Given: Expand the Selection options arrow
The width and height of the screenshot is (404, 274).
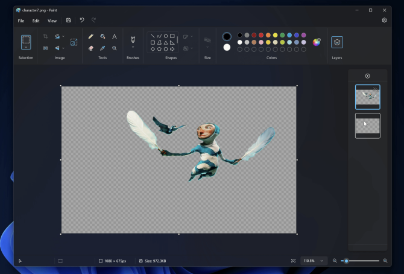Looking at the screenshot, I should [x=26, y=47].
